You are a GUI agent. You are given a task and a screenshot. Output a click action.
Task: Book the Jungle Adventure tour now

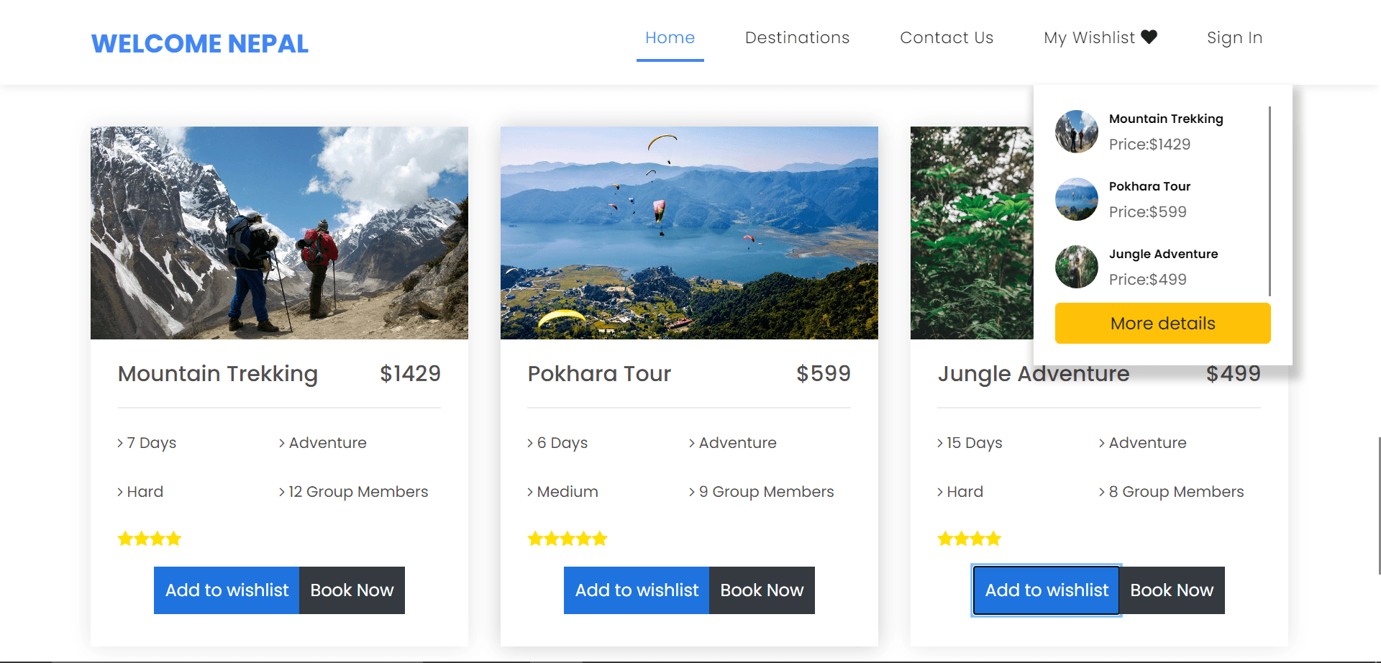[x=1172, y=590]
